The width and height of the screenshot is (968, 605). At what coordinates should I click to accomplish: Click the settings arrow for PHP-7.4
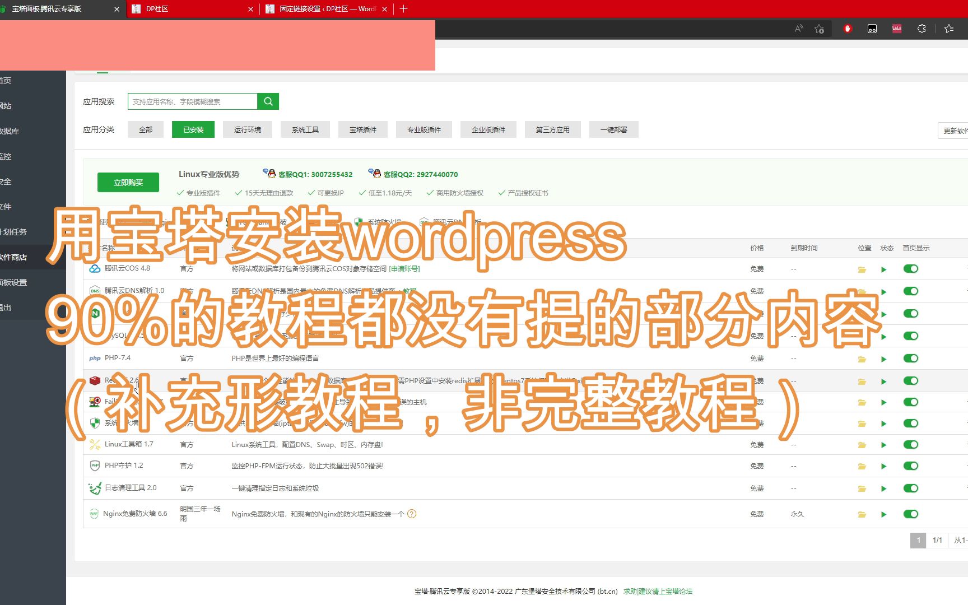884,359
